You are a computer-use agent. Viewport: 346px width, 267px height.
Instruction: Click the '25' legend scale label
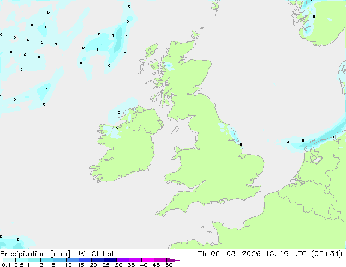[x=106, y=265]
